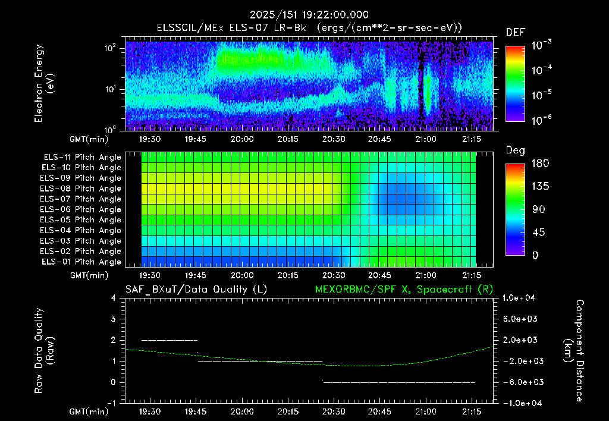This screenshot has width=609, height=421.
Task: Select the ELS-08 Pitch Angle row label
Action: 81,188
